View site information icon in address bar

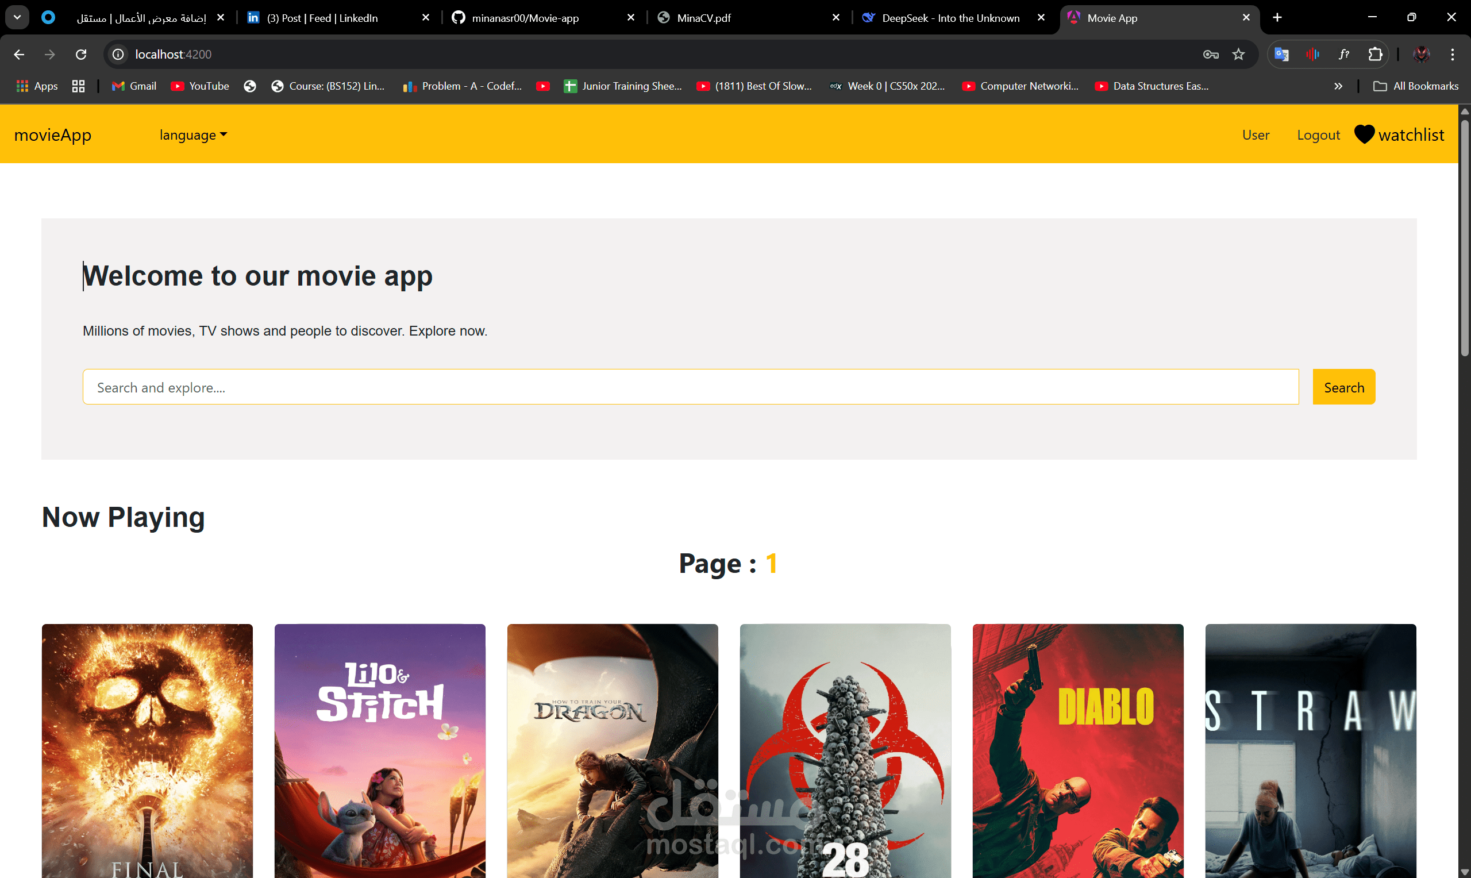click(118, 55)
